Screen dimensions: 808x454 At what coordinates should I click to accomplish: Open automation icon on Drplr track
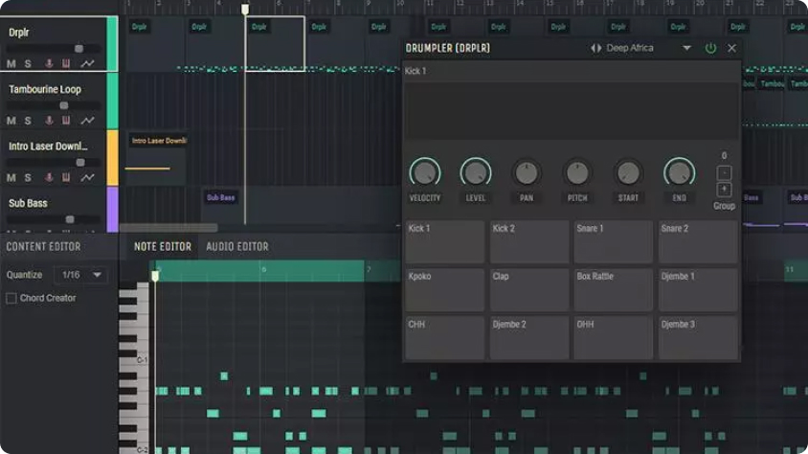tap(87, 64)
